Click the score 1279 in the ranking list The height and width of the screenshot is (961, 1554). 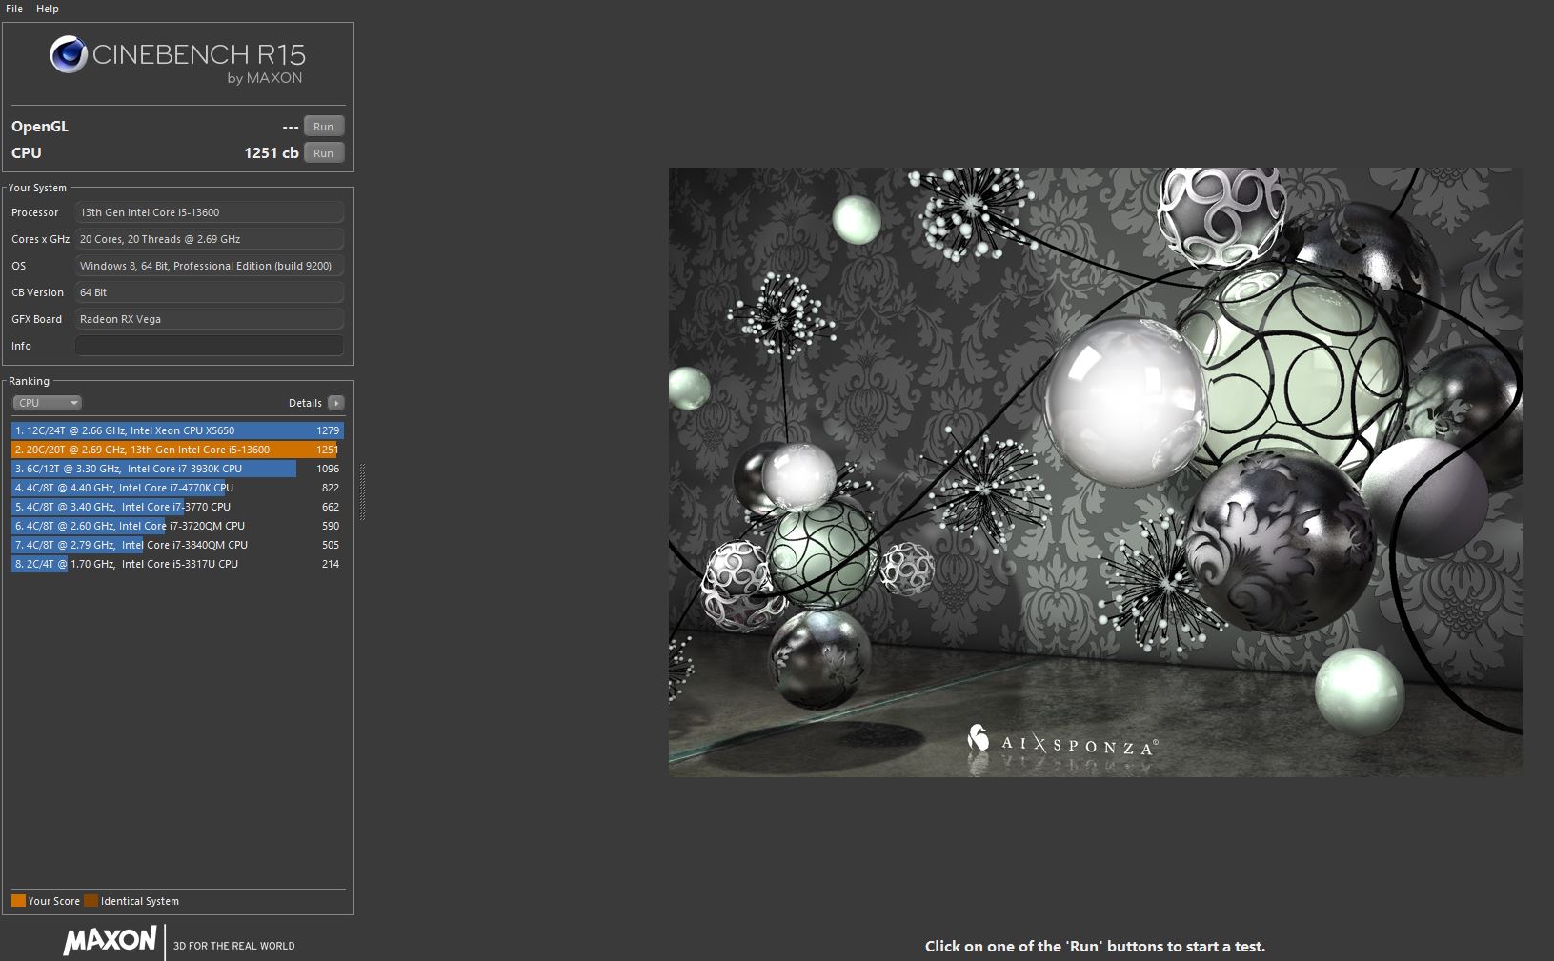click(x=328, y=430)
